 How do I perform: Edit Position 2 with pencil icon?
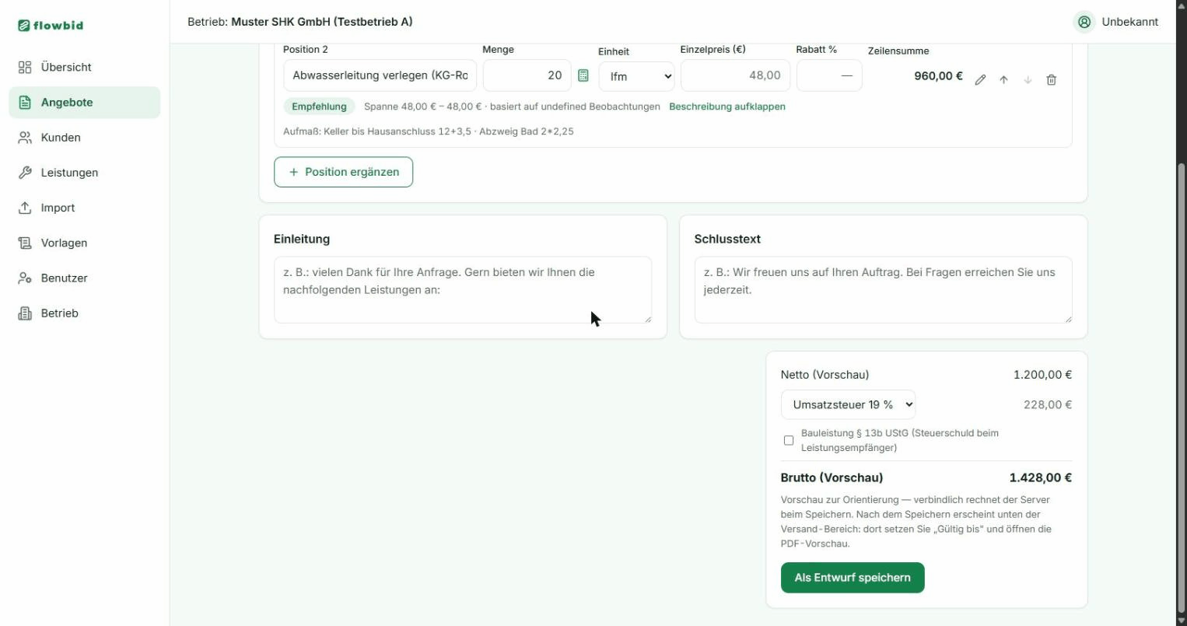pos(980,79)
